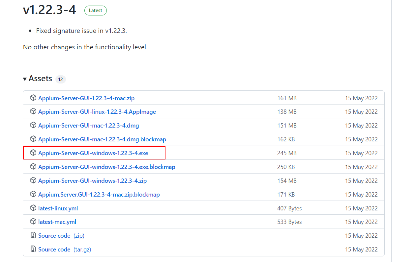The image size is (415, 262).
Task: Click the 250 KB size value
Action: 286,167
